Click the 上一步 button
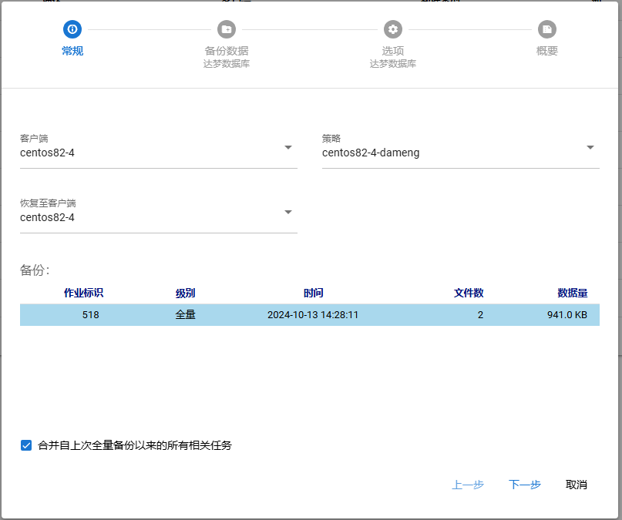This screenshot has height=520, width=622. coord(468,485)
